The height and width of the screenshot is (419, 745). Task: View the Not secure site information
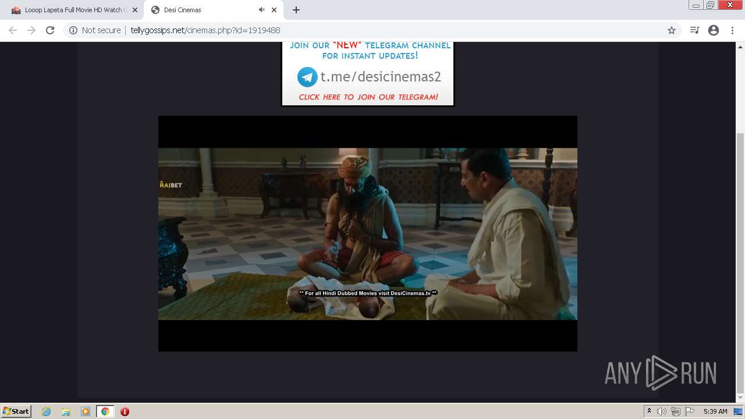click(x=95, y=30)
